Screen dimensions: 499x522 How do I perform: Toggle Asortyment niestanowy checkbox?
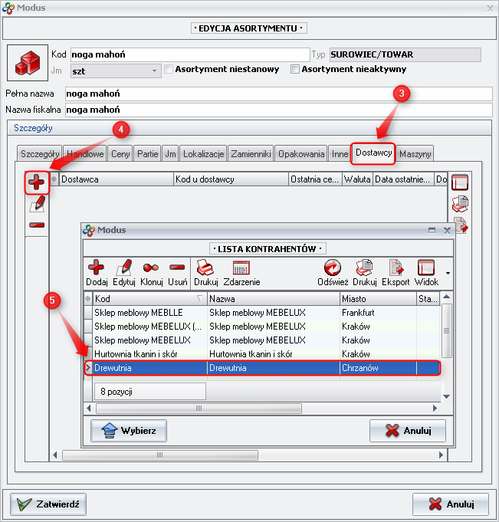coord(169,69)
